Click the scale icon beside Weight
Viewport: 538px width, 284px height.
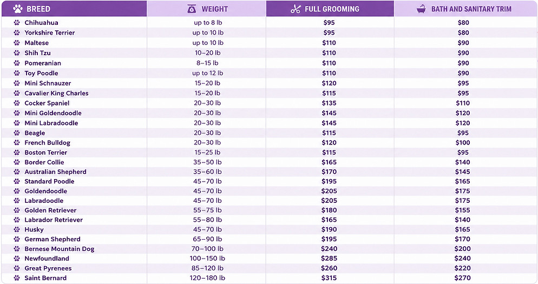tap(192, 9)
